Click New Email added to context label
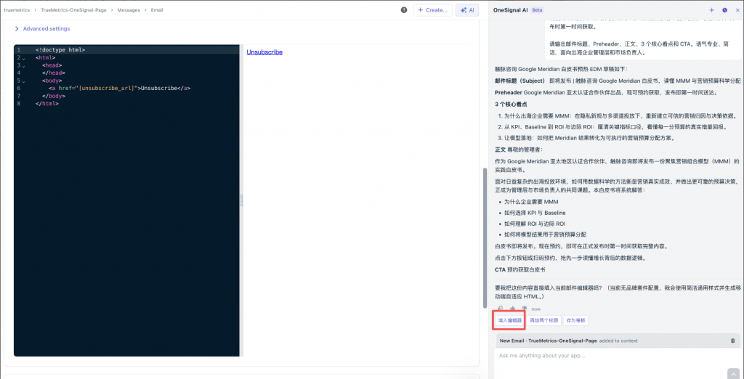 pyautogui.click(x=568, y=341)
